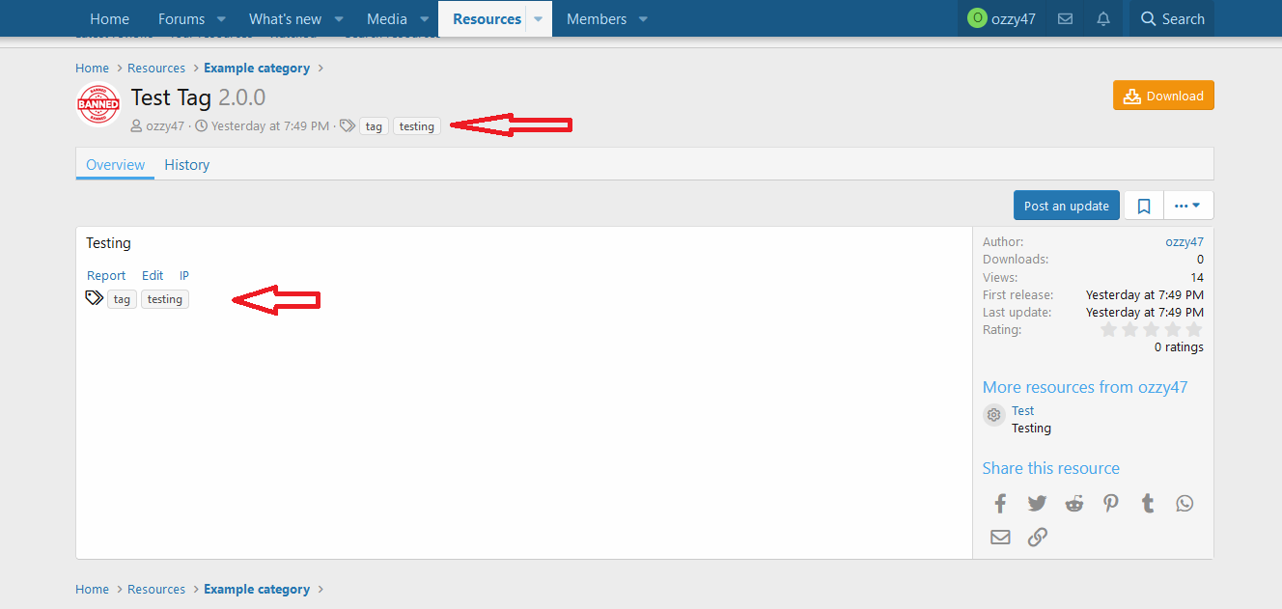Click the tag icon below Report

(94, 298)
